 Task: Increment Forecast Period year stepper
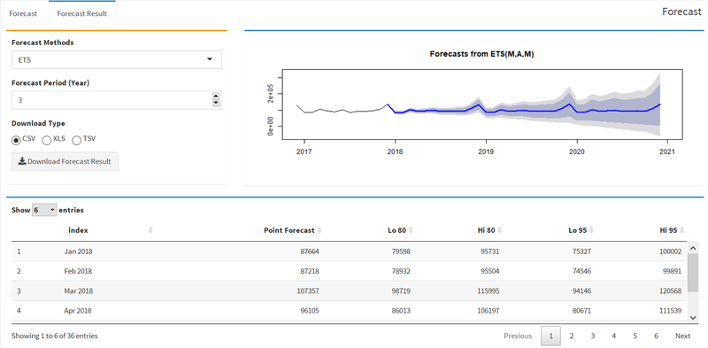click(x=216, y=97)
